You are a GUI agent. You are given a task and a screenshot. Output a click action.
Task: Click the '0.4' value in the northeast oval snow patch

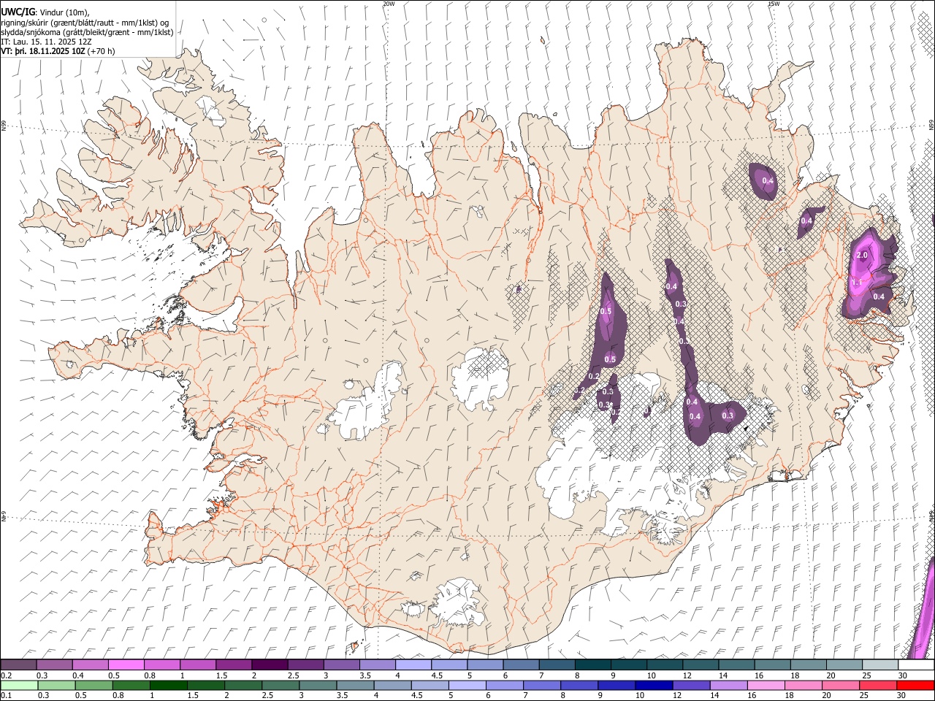(x=768, y=180)
